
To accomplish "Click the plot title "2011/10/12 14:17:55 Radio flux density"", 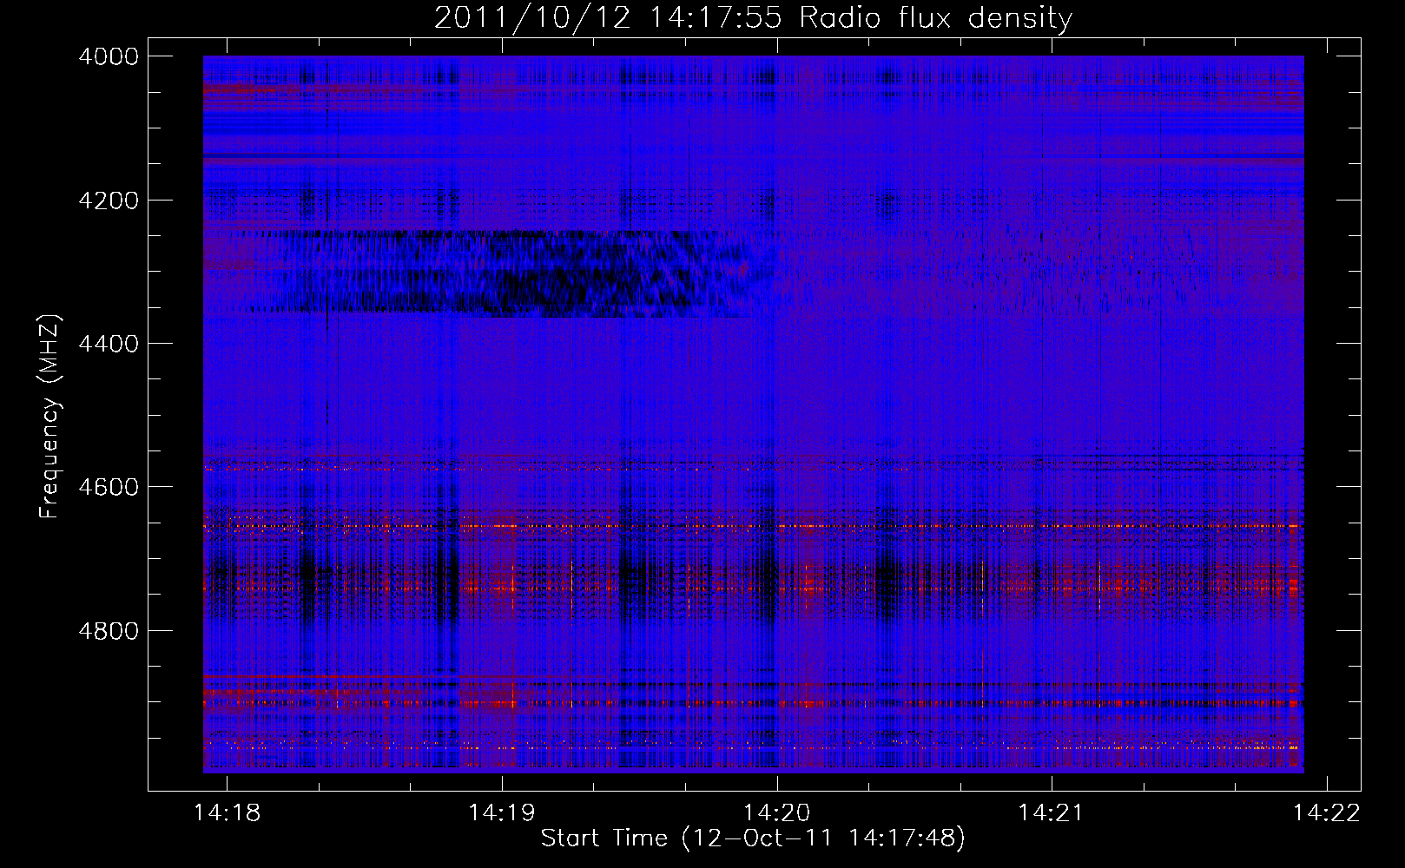I will tap(753, 17).
